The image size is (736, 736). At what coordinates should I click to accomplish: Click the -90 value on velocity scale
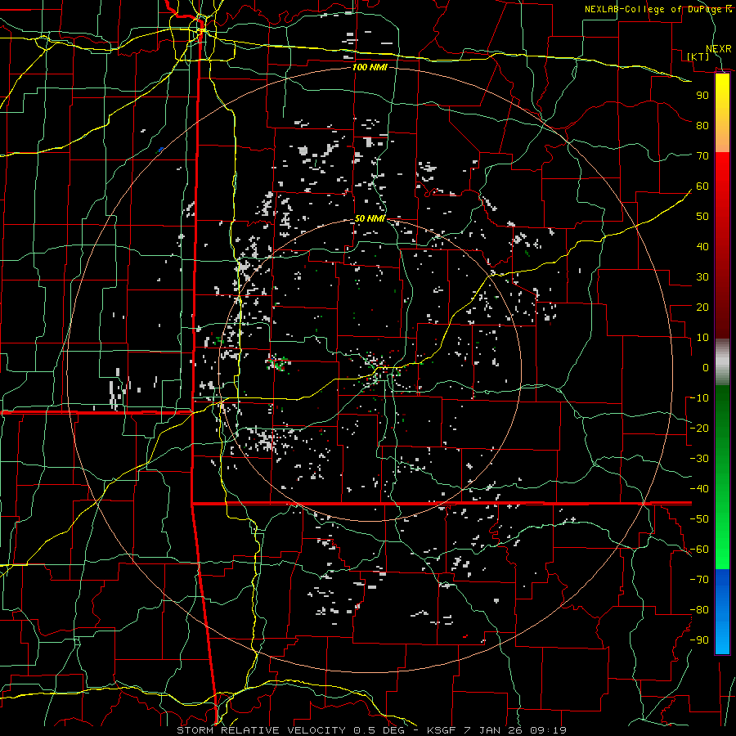click(x=699, y=640)
